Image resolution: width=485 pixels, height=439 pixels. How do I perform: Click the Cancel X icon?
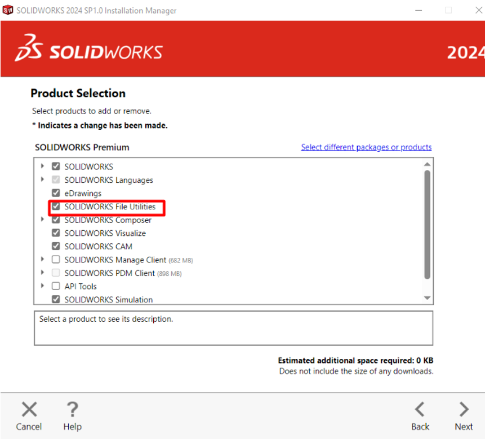[x=29, y=409]
